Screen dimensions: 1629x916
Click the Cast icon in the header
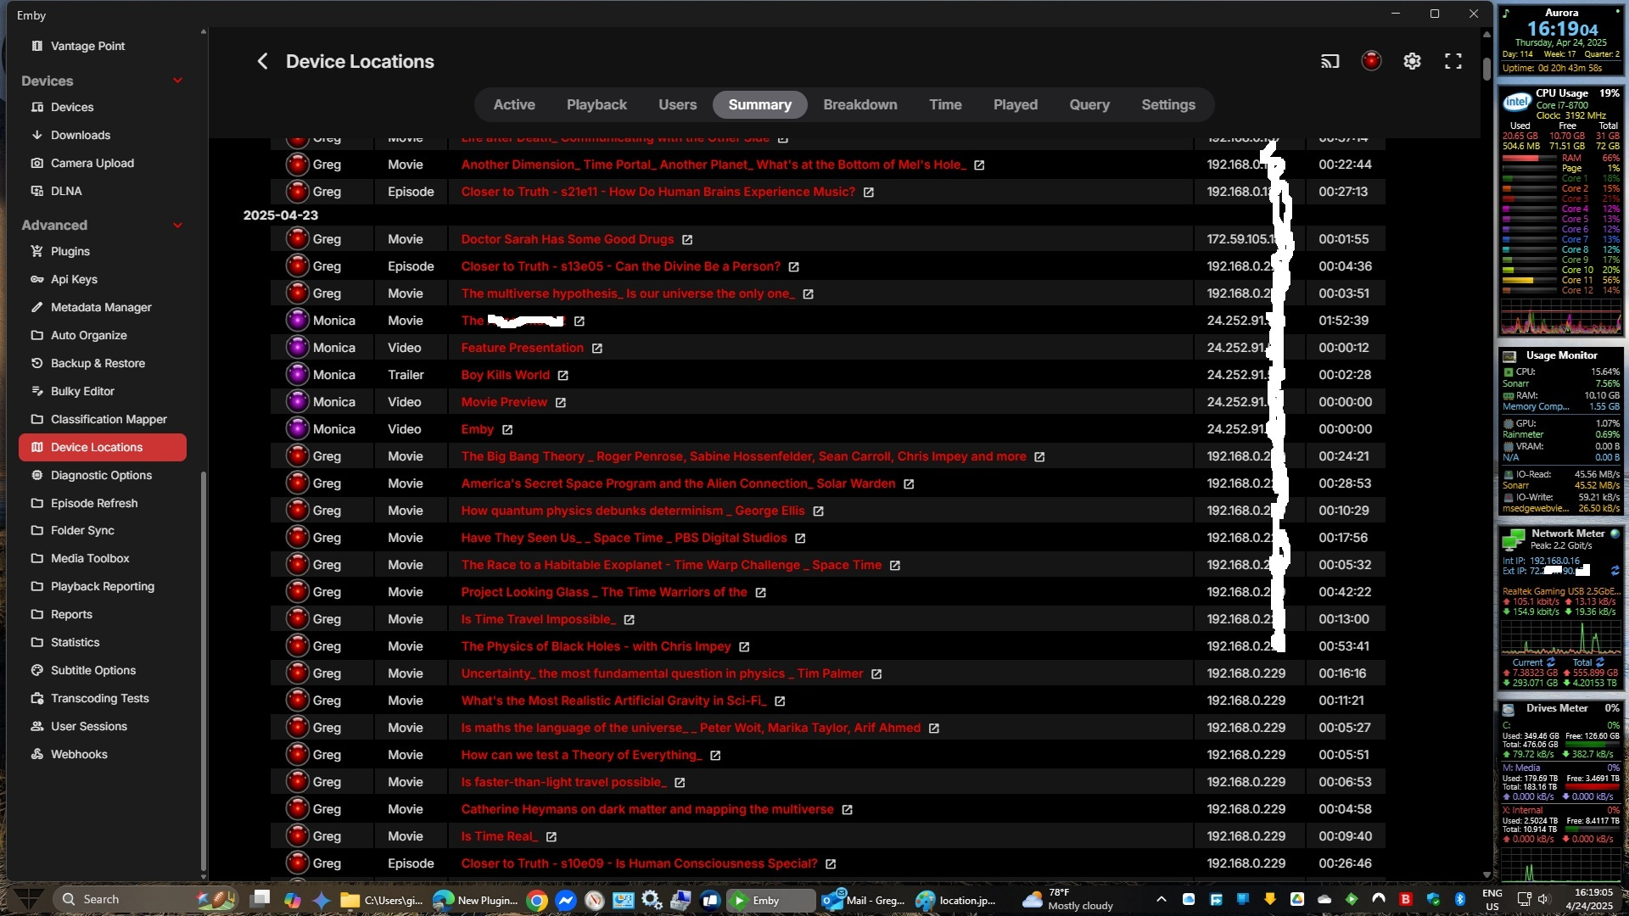(1330, 60)
